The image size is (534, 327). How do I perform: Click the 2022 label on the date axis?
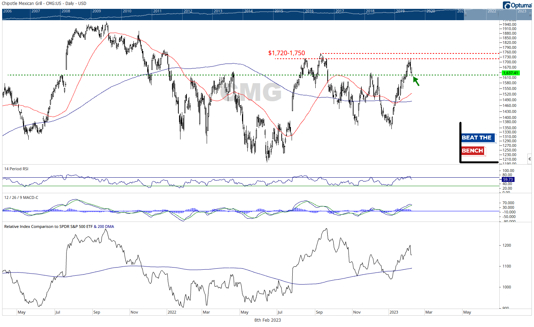pos(172,312)
